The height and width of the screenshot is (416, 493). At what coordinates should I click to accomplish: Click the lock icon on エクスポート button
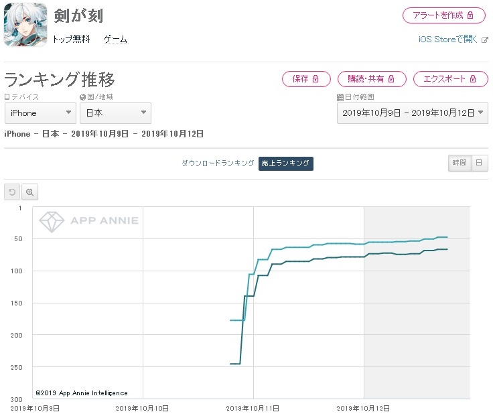click(x=473, y=78)
